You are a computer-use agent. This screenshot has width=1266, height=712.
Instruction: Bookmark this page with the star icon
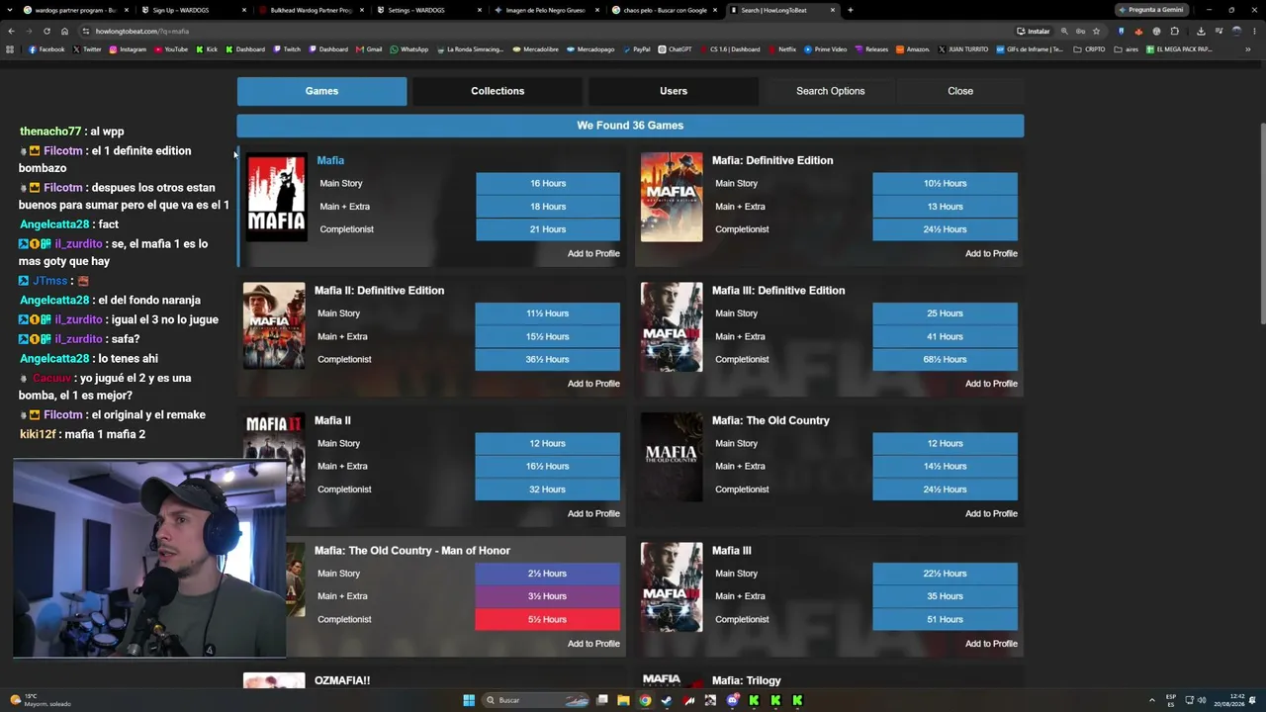tap(1096, 31)
